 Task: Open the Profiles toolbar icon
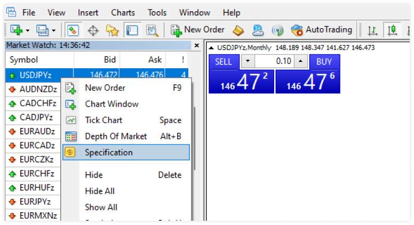[41, 30]
